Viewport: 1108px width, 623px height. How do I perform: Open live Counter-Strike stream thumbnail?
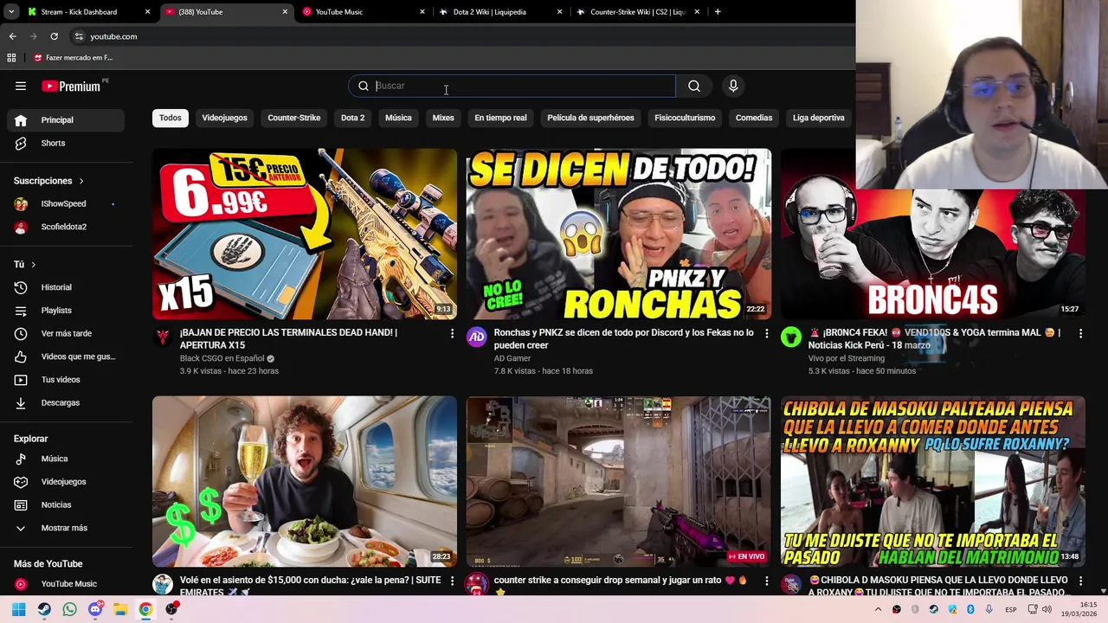619,481
